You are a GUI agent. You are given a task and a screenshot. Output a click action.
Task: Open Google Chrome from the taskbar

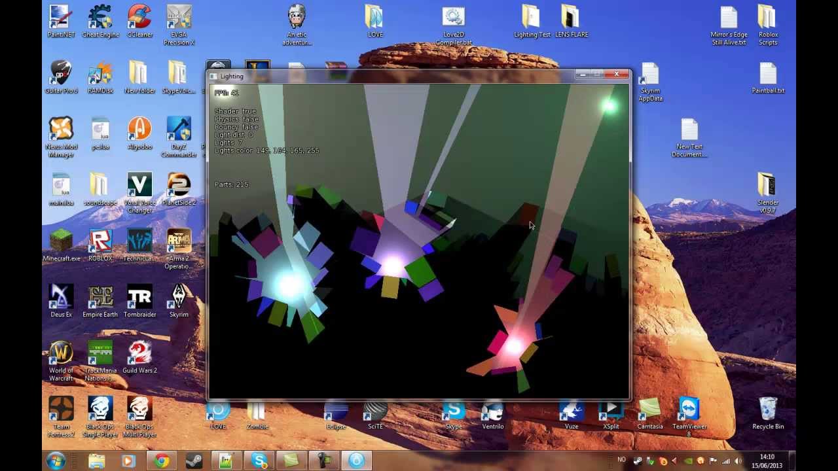point(161,461)
